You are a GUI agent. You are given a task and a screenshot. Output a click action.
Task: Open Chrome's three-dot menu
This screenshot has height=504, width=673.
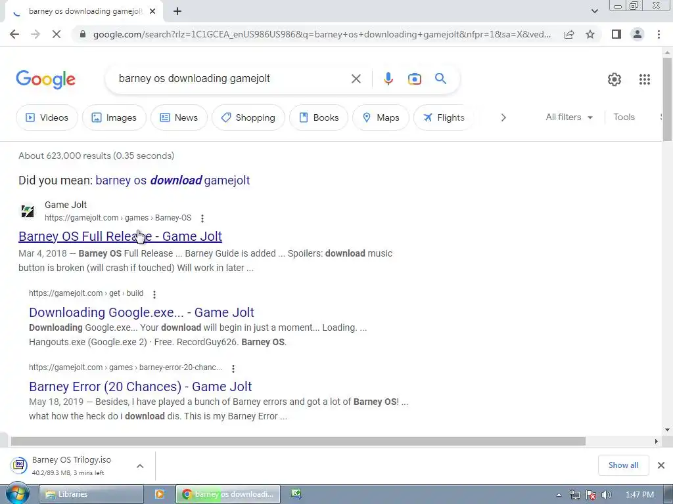coord(659,34)
